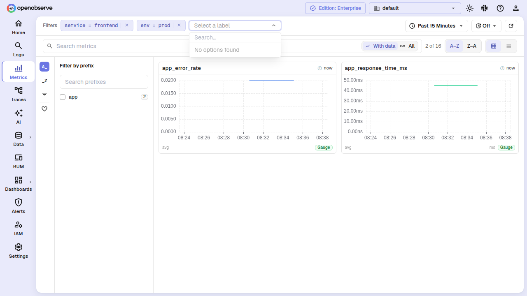Click the now timestamp on app_response_time_ms

coord(508,68)
